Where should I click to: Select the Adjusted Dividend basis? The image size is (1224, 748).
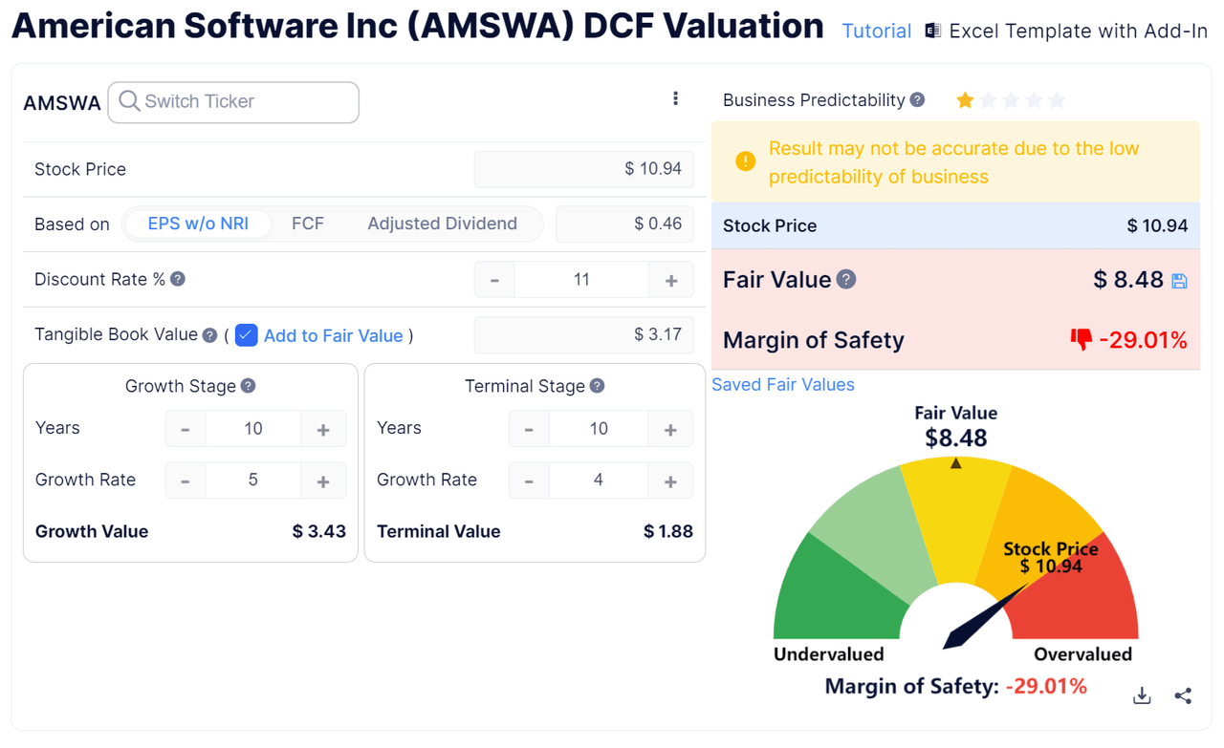click(443, 224)
